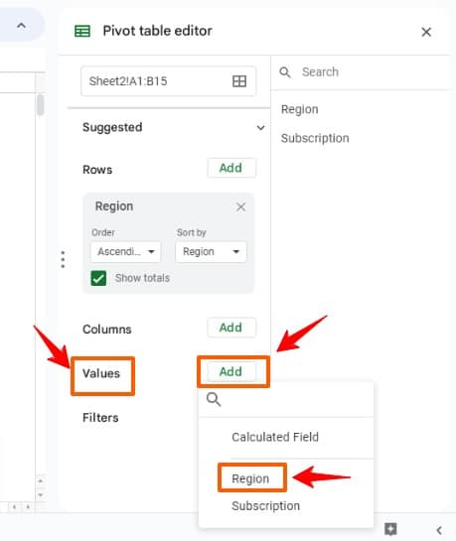
Task: Click the Sheet2!A1:B15 data range field
Action: tap(169, 81)
